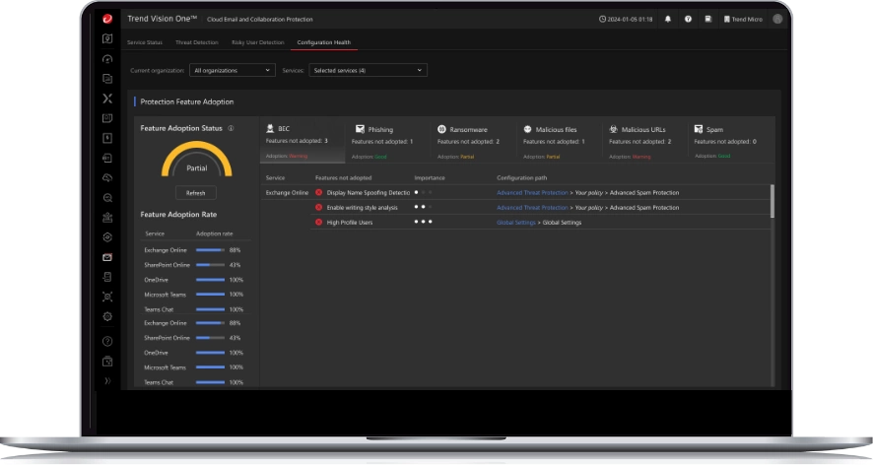Click the Protection Feature Adoption heading
Image resolution: width=873 pixels, height=465 pixels.
pos(187,101)
